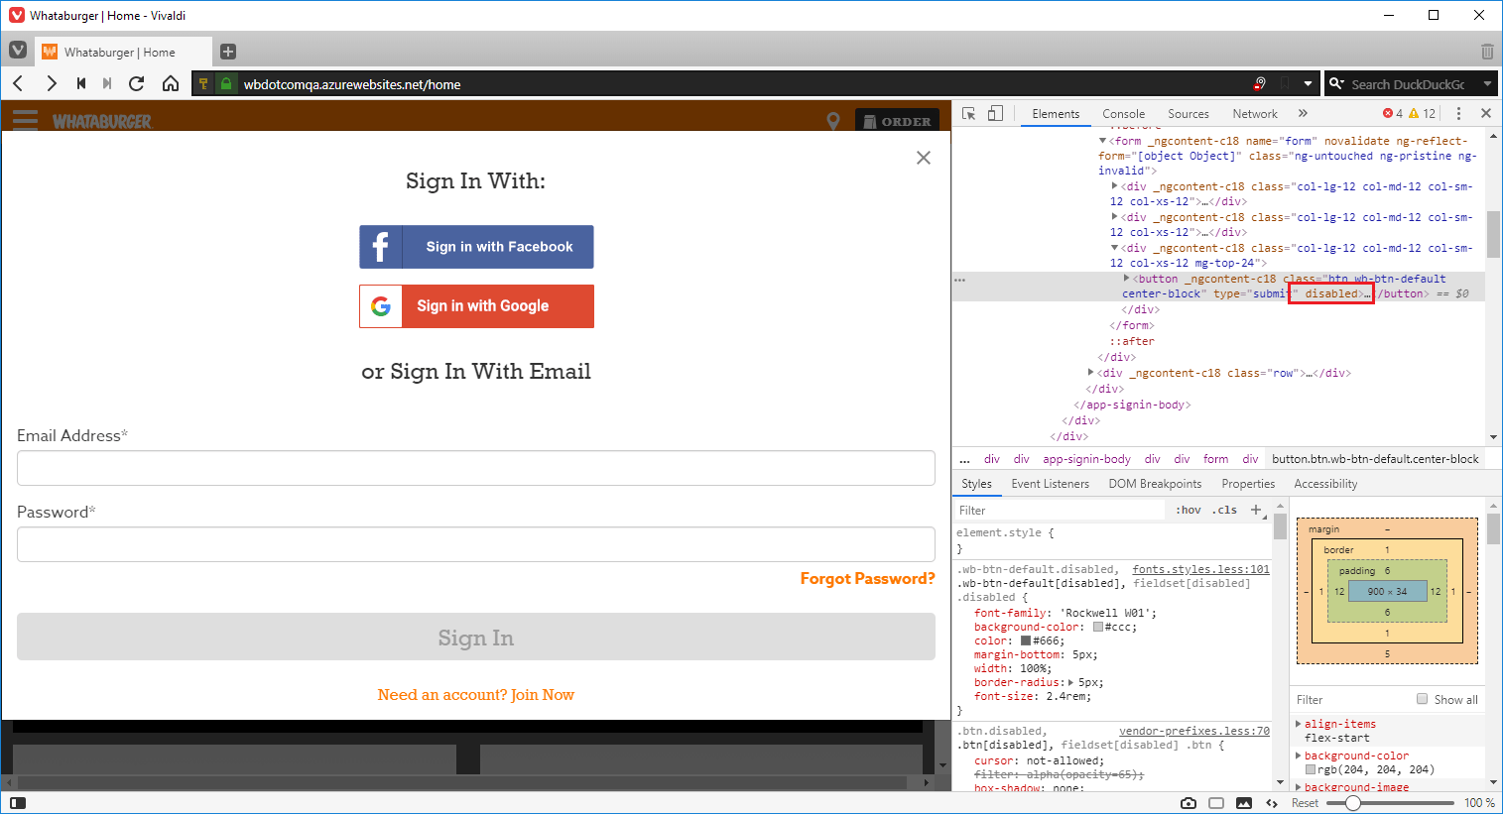Click the DuckDuckGo search field

tap(1409, 84)
